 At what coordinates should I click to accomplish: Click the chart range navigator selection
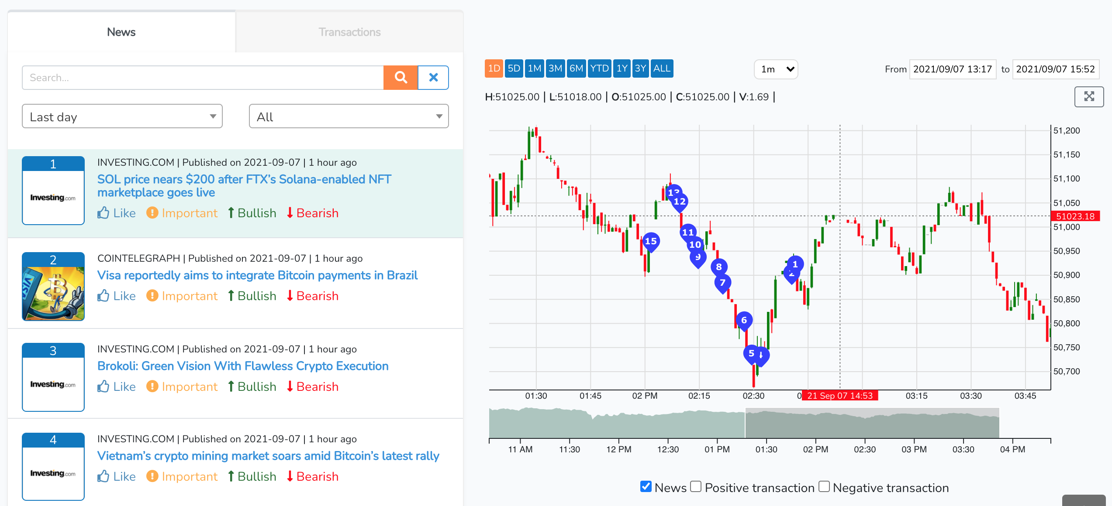(872, 424)
